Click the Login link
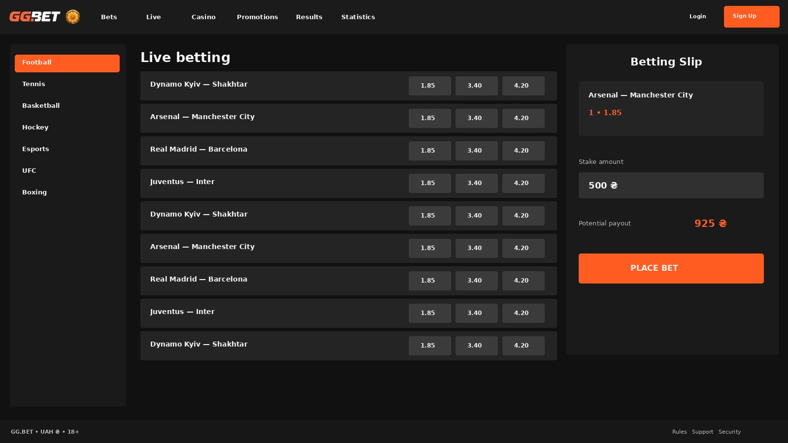 click(x=697, y=16)
